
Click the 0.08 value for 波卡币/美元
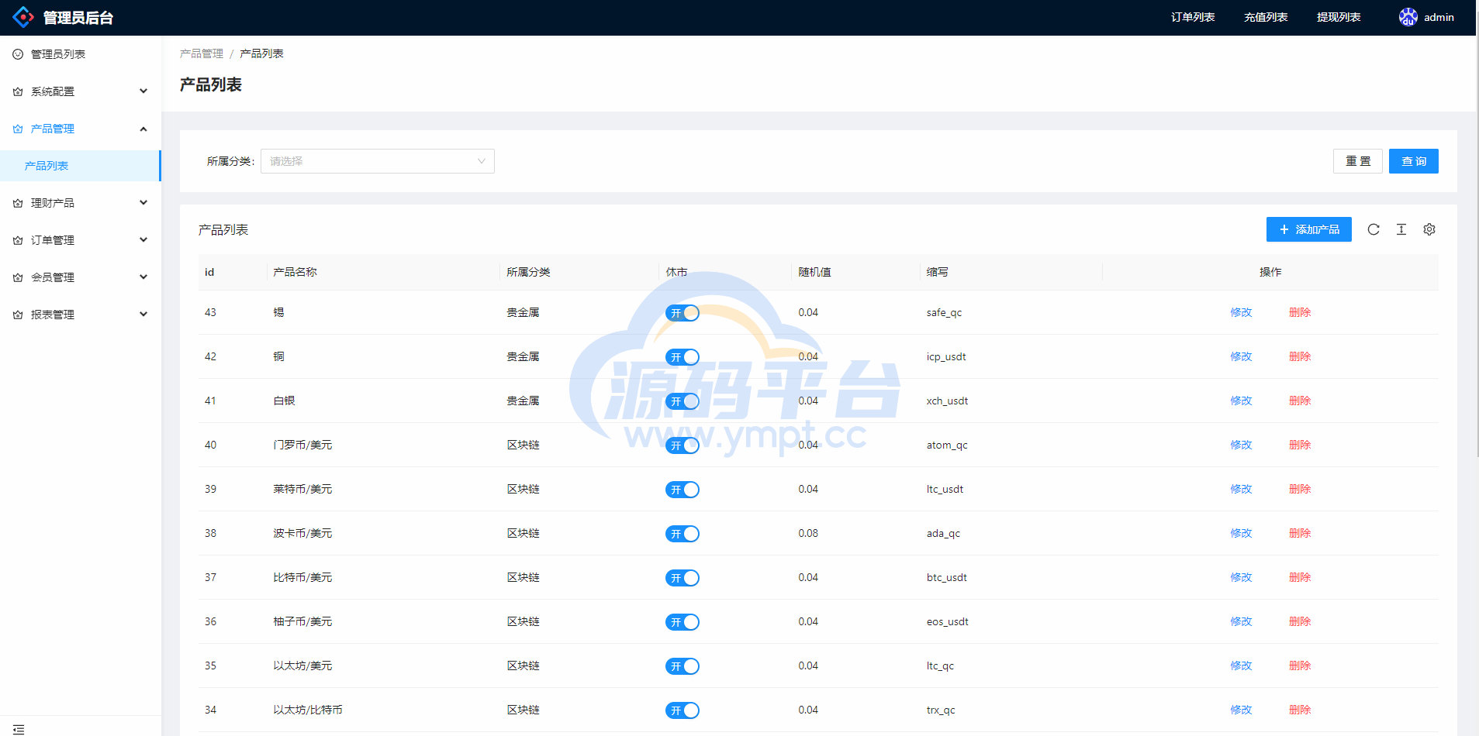tap(808, 533)
